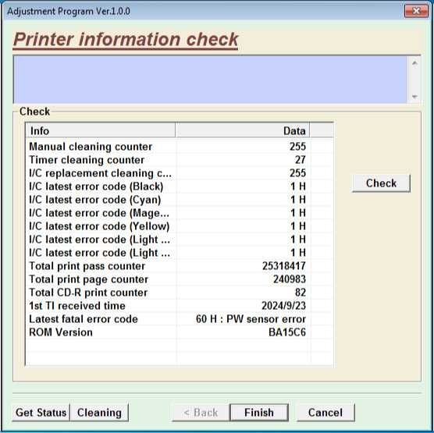Click the Info column header
434x433 pixels.
pyautogui.click(x=101, y=130)
